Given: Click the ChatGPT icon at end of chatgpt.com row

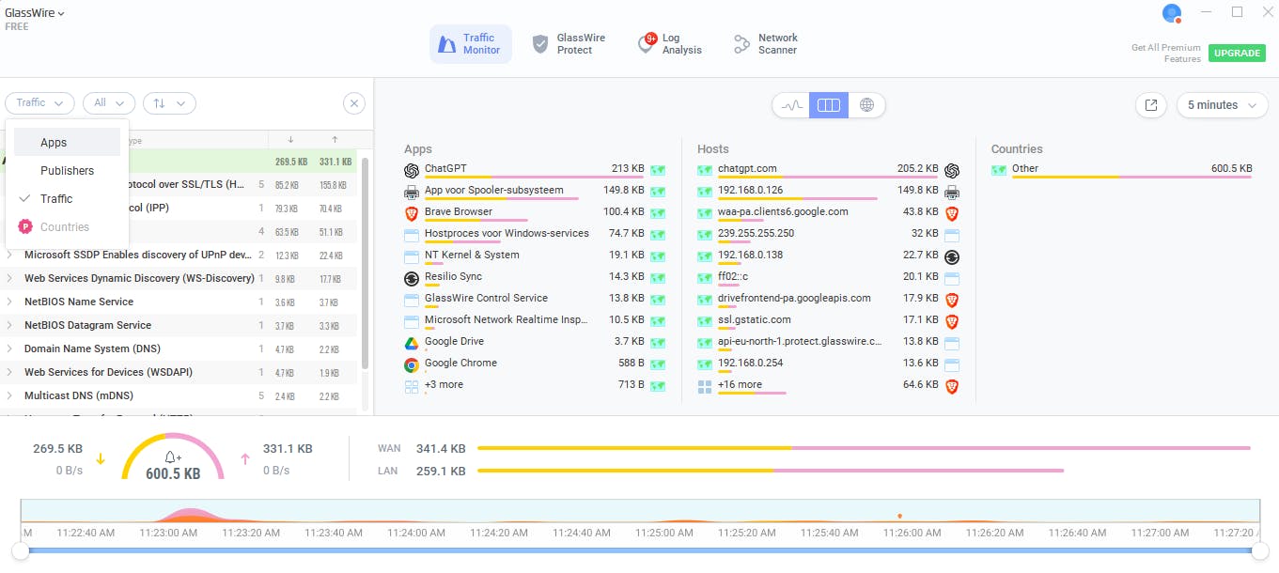Looking at the screenshot, I should tap(952, 170).
